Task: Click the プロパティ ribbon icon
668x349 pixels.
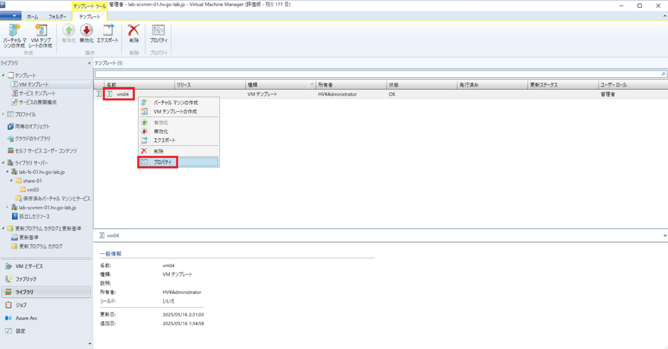Action: click(159, 34)
